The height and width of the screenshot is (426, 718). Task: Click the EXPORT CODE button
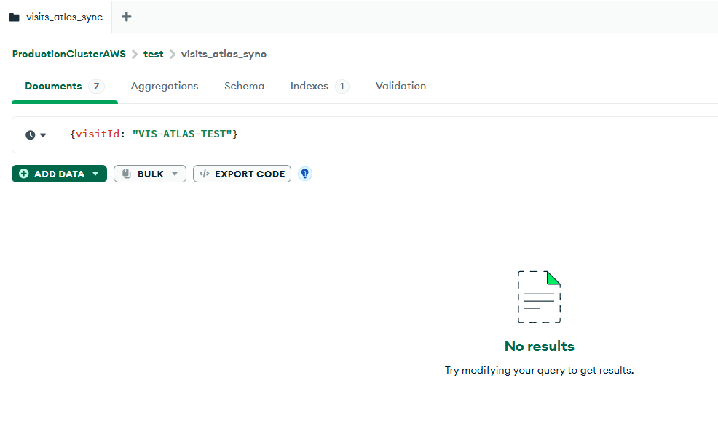[242, 174]
